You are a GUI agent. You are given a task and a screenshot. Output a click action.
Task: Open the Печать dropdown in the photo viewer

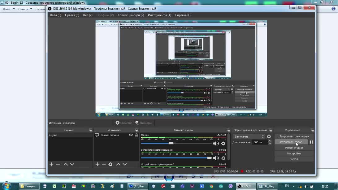[25, 9]
